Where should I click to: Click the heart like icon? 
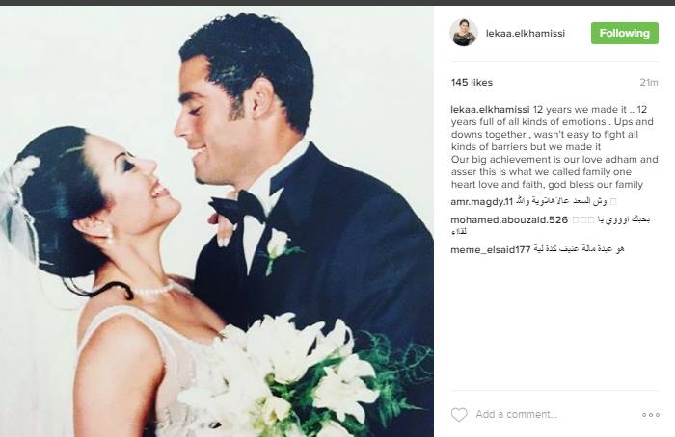[459, 414]
